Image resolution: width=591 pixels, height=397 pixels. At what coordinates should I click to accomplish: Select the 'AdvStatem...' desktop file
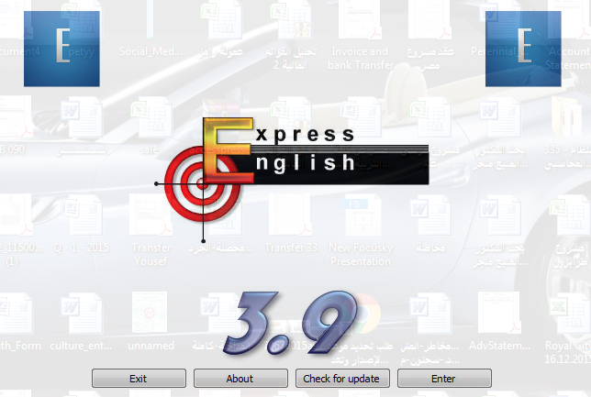(499, 322)
